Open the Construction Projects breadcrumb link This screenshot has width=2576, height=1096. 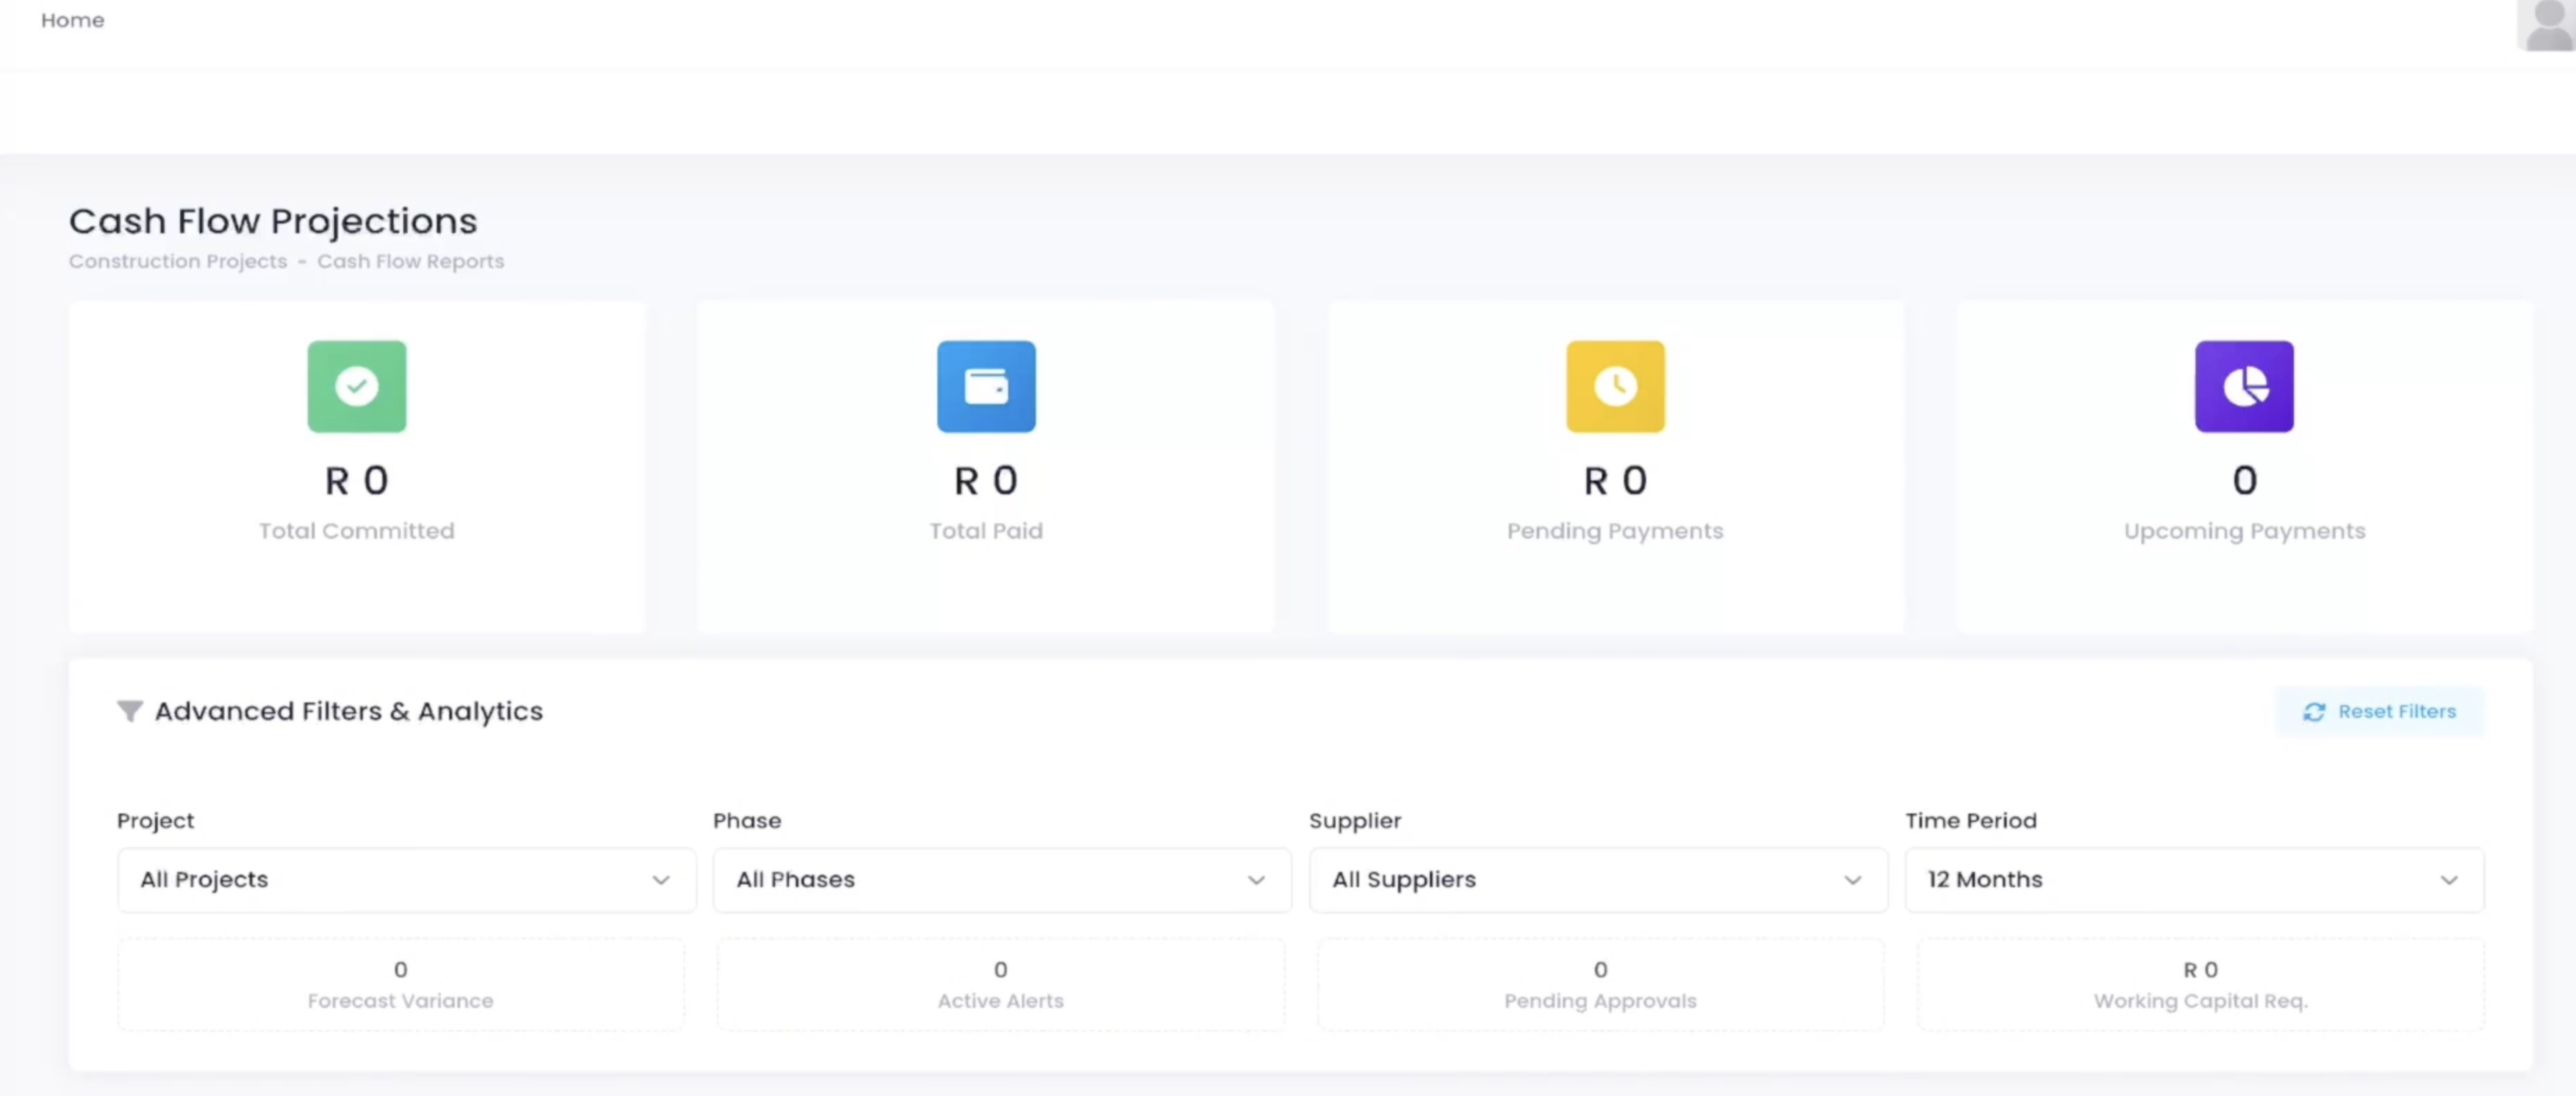(x=178, y=261)
